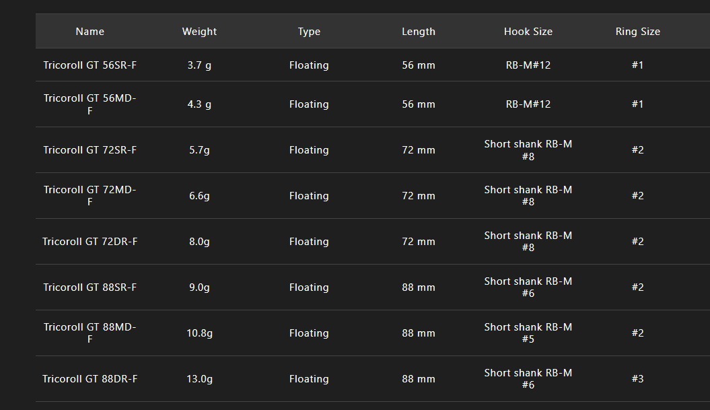Click the Ring Size column header

point(637,31)
